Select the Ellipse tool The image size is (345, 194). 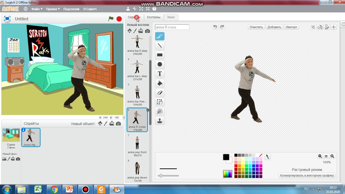(160, 64)
